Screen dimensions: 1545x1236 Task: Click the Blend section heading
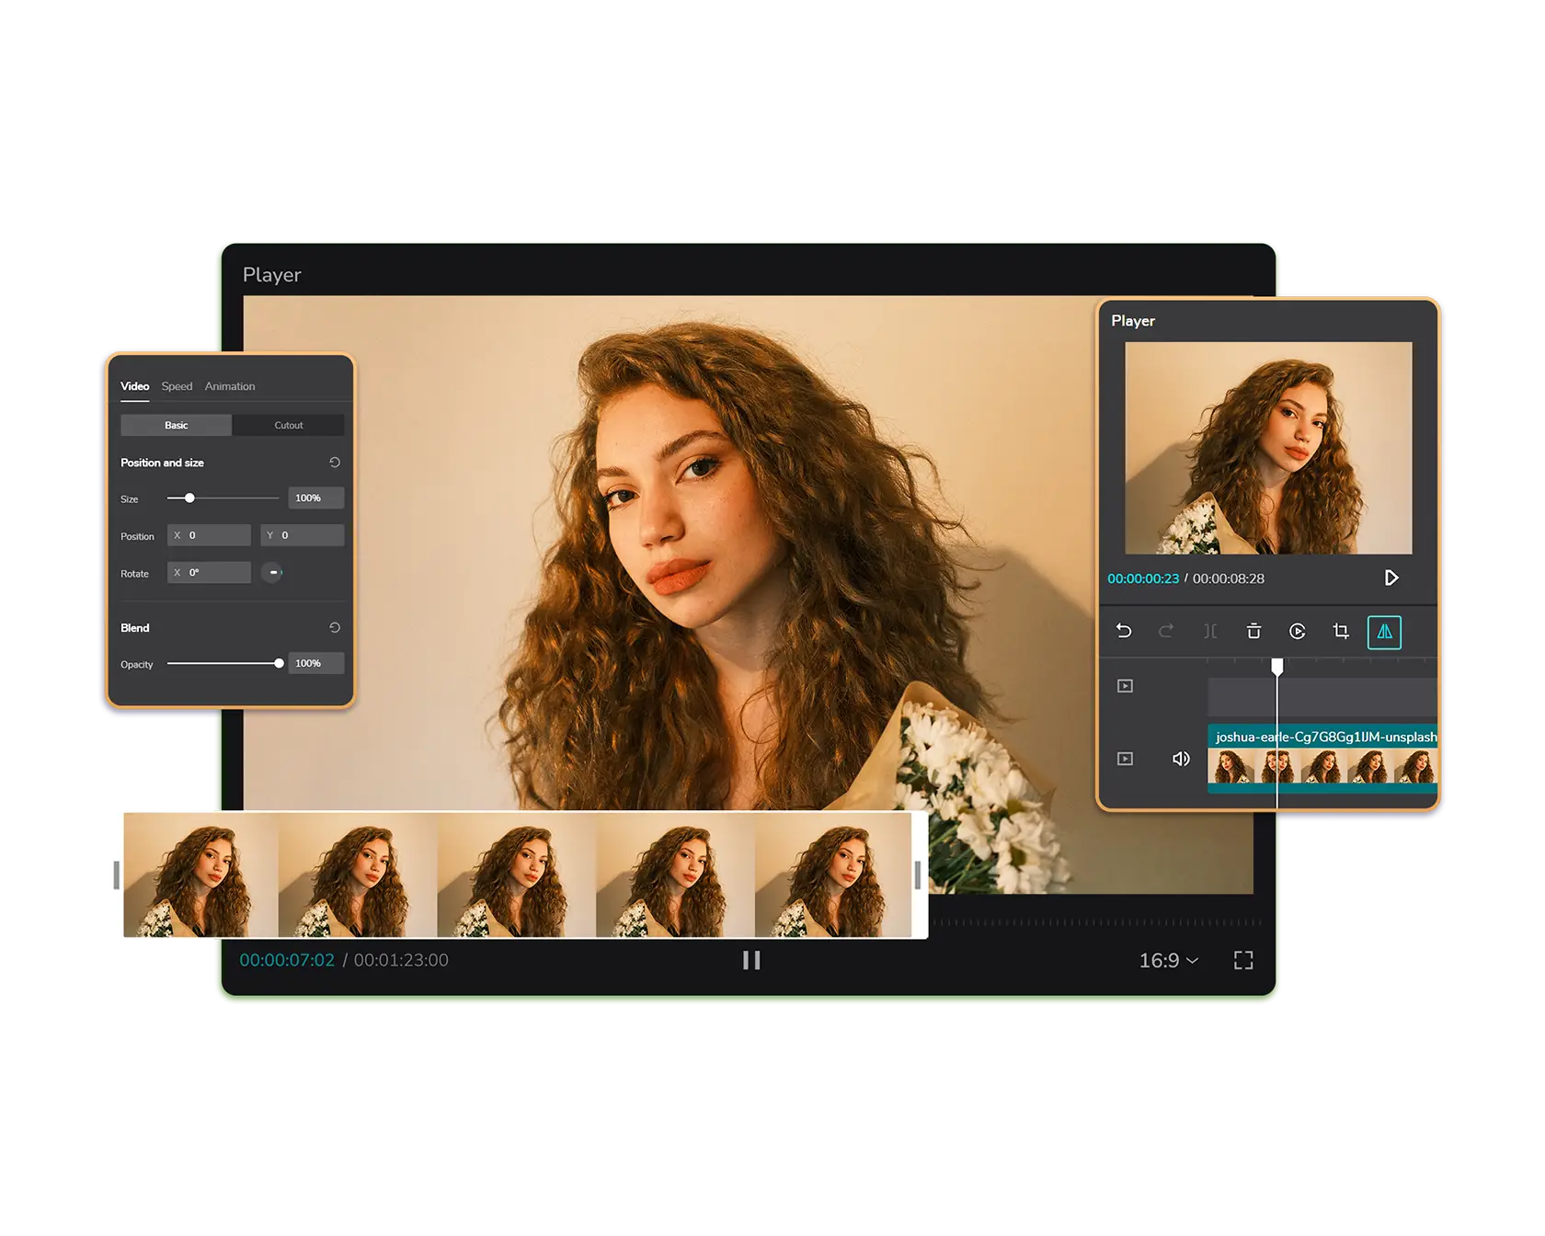click(135, 628)
